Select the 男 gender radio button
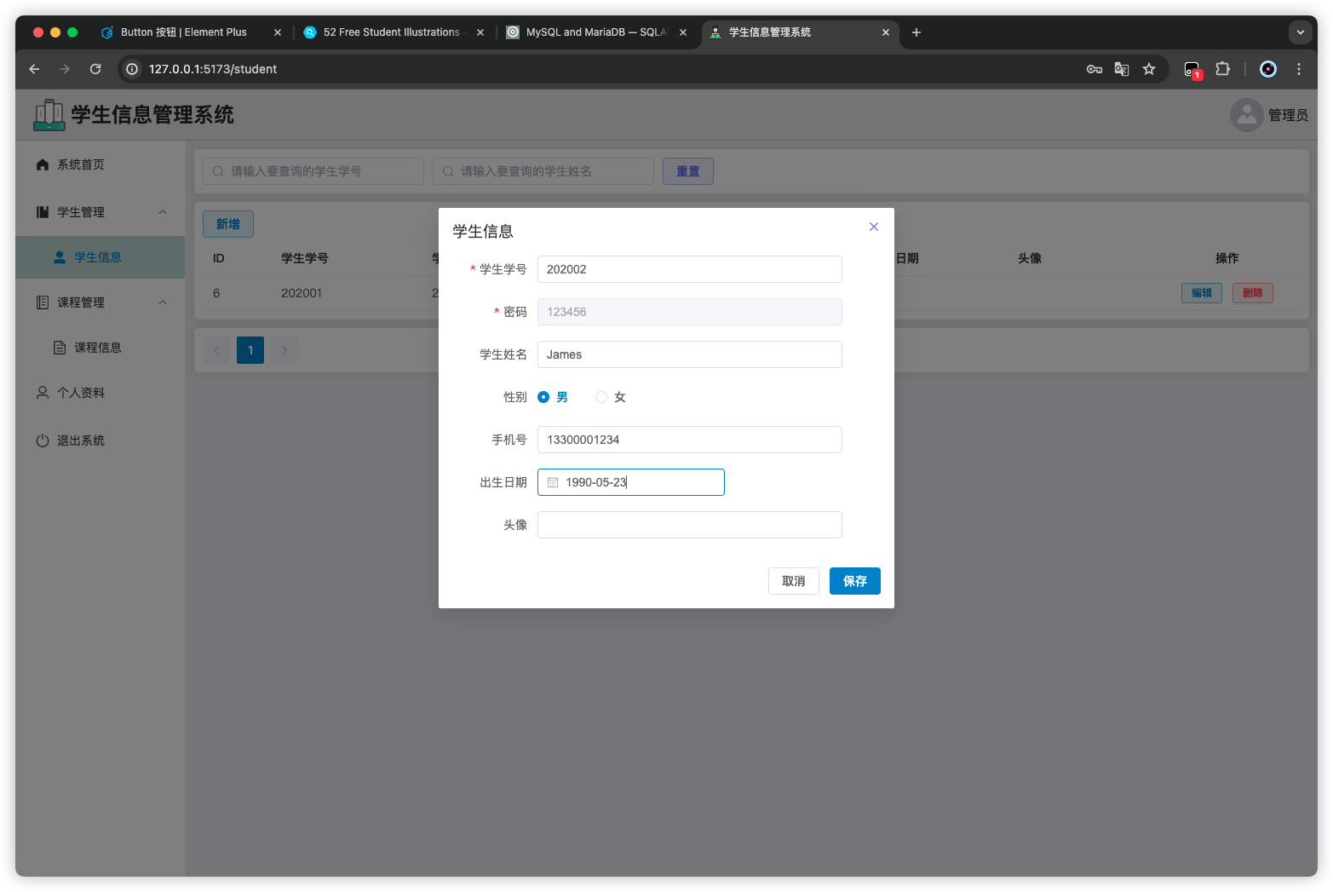 tap(543, 397)
